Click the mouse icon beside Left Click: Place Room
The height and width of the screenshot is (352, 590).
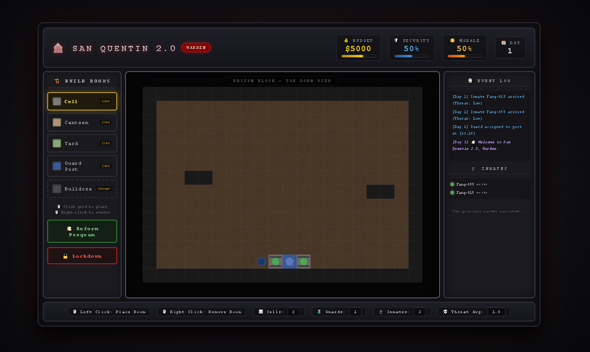coord(75,312)
